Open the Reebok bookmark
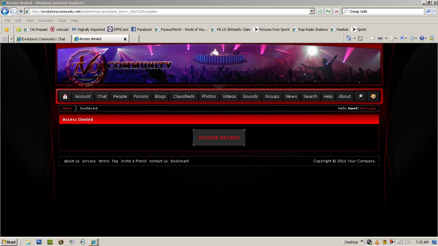The height and width of the screenshot is (246, 438). [x=339, y=30]
